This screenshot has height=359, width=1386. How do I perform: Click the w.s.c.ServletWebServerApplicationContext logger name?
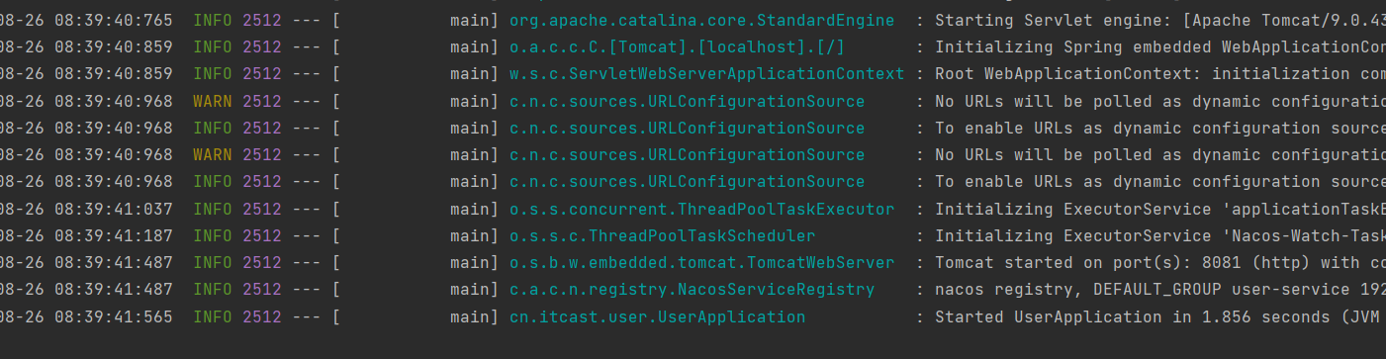coord(706,73)
